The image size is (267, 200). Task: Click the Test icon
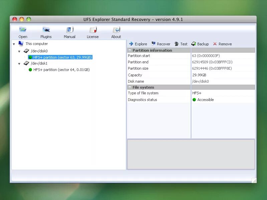click(177, 44)
